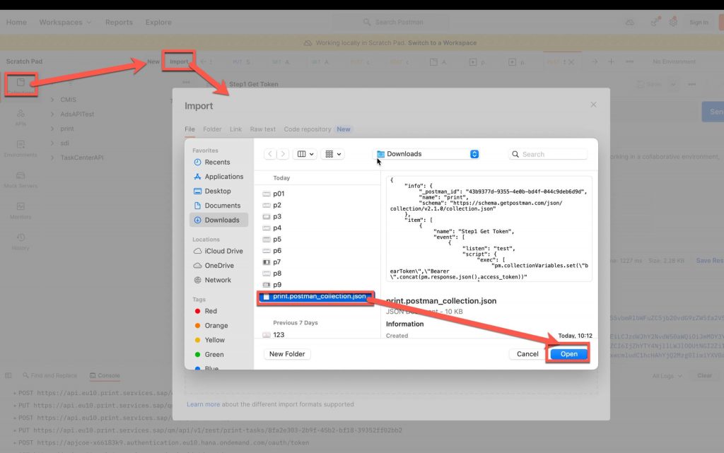Go back with the left chevron button

coord(270,154)
